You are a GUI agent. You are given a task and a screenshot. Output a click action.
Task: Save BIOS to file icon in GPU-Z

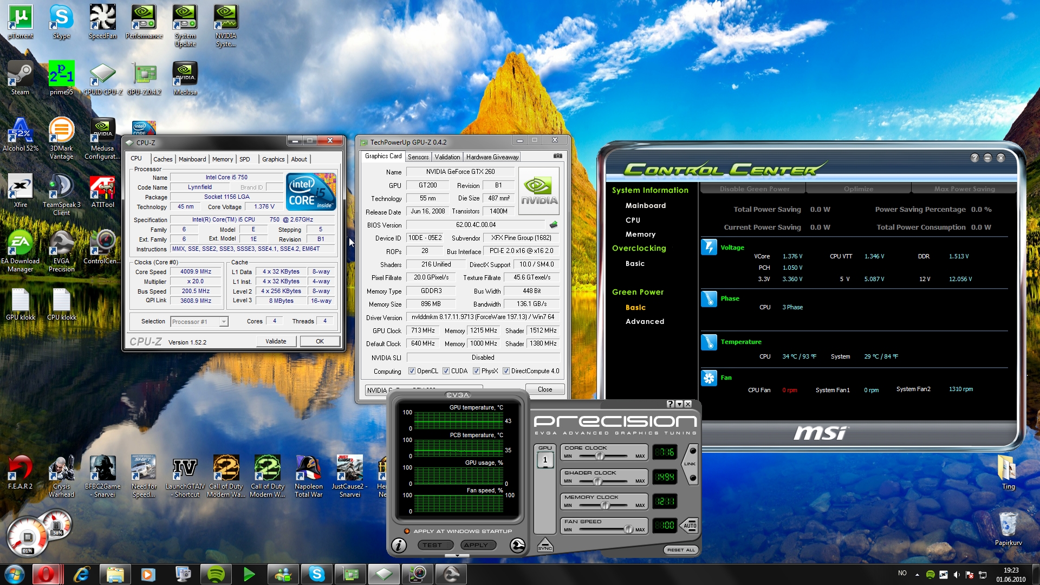tap(553, 225)
